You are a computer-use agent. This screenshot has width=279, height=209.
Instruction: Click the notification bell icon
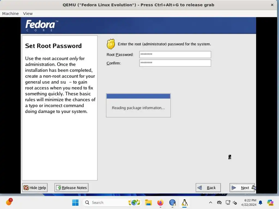tap(260, 202)
